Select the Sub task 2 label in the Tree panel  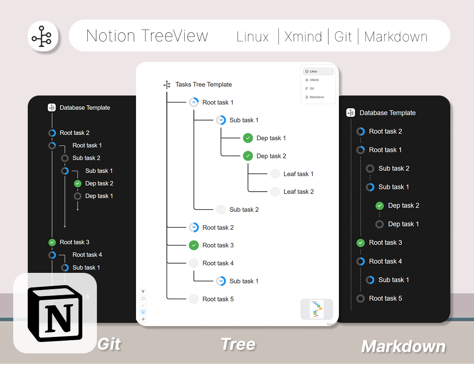point(244,210)
